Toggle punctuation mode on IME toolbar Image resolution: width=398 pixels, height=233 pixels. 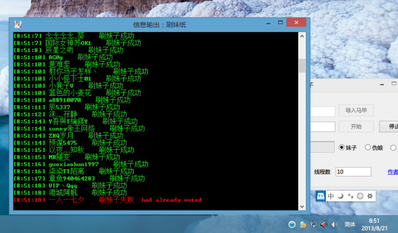coord(350,196)
